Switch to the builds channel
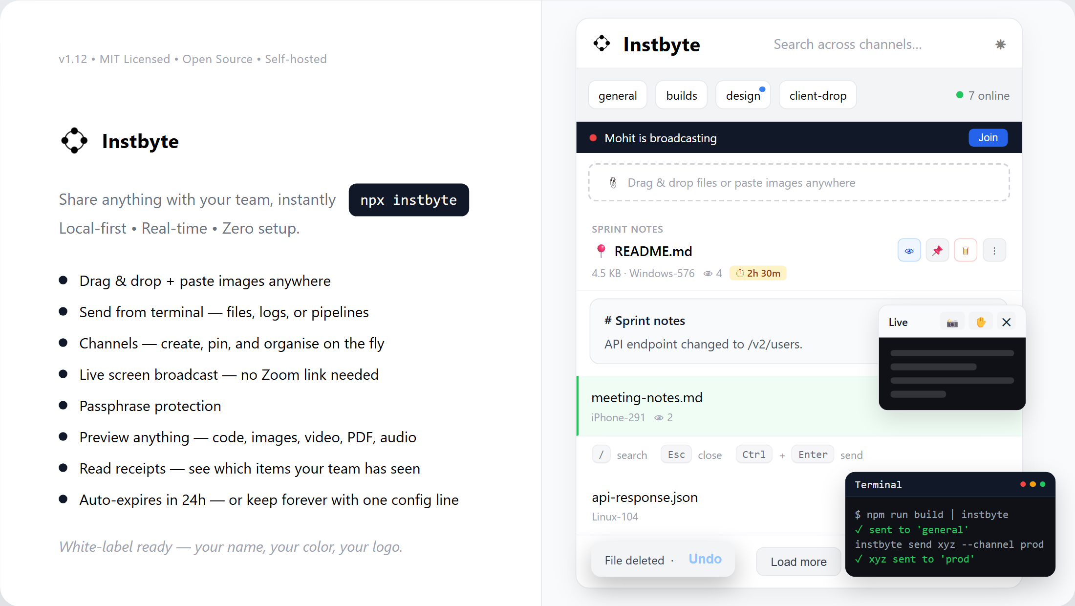 682,95
